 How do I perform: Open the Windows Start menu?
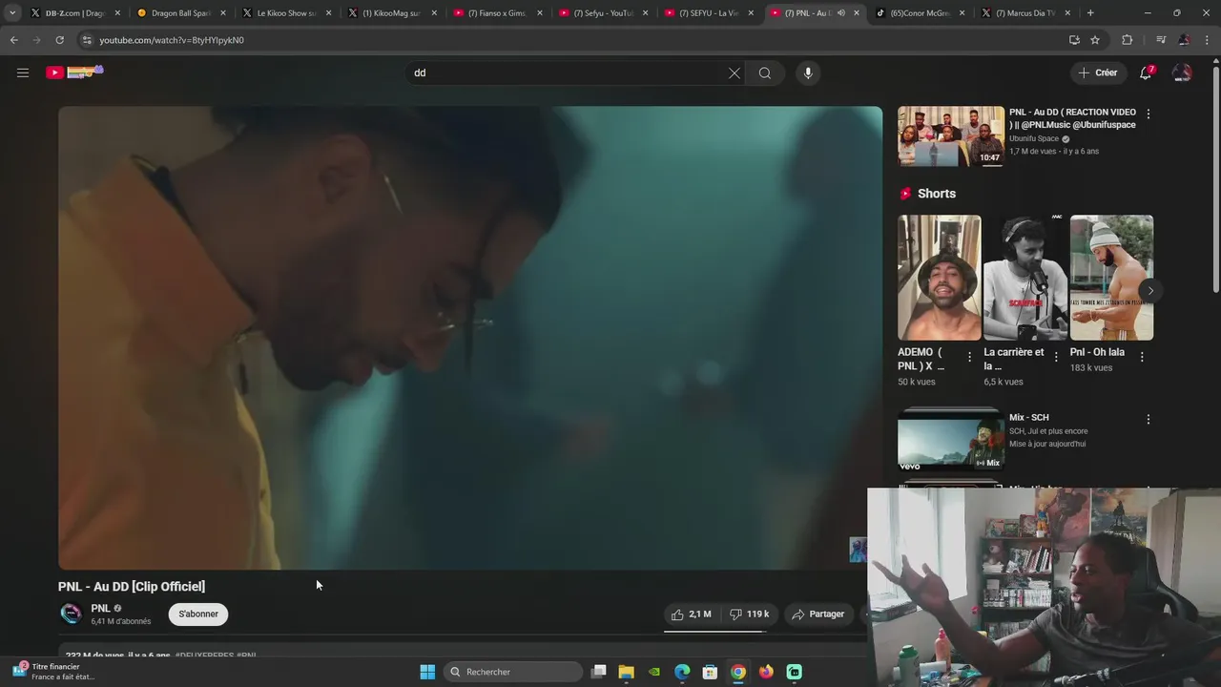[427, 672]
